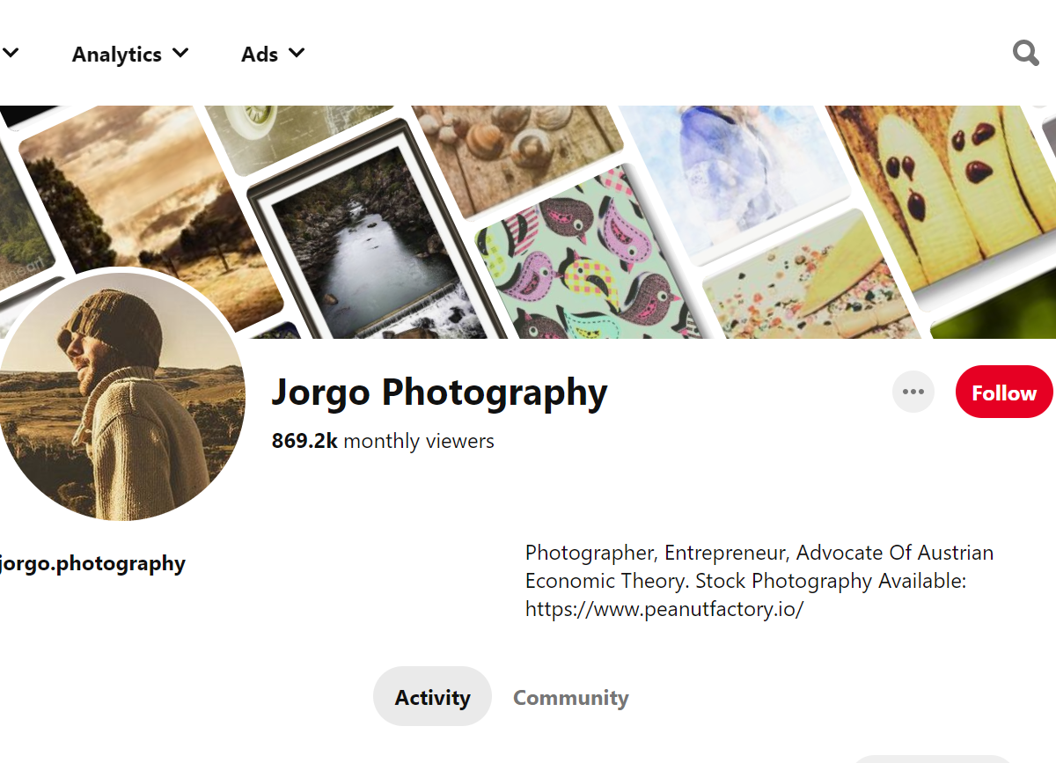Click the Jorgo Photography profile title
Viewport: 1056px width, 763px height.
click(439, 393)
